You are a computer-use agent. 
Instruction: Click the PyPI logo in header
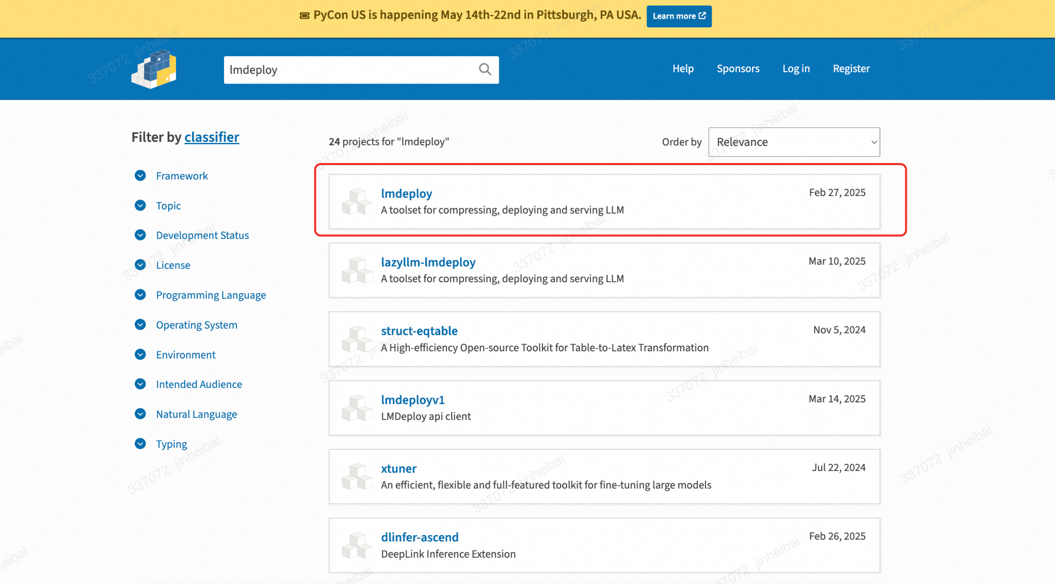coord(154,69)
